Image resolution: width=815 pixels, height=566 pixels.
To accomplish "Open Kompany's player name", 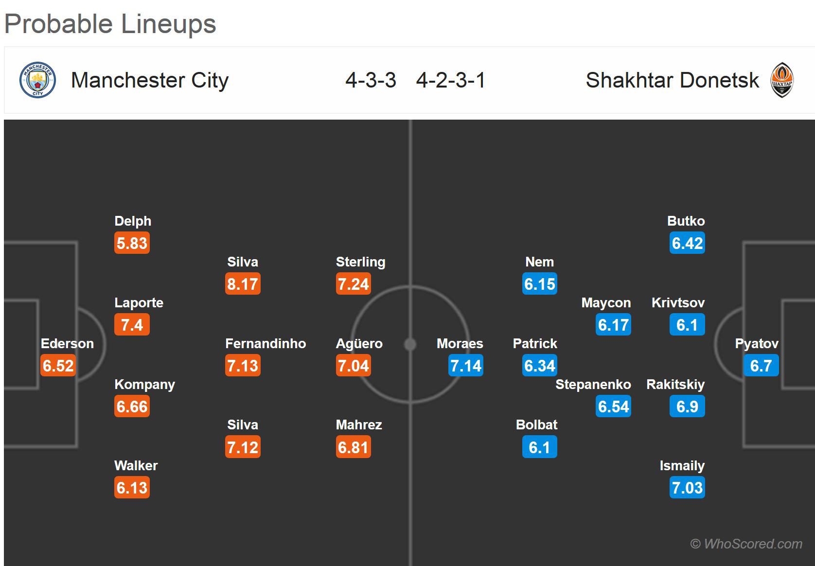I will (144, 385).
